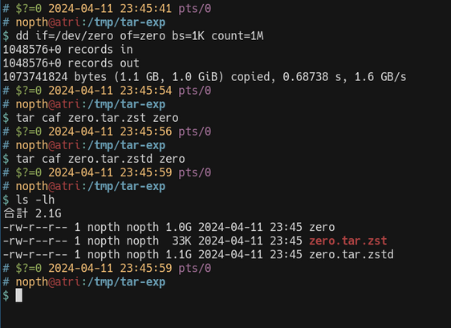Click the 1048576+0 records in line
This screenshot has height=328, width=451.
tap(68, 50)
